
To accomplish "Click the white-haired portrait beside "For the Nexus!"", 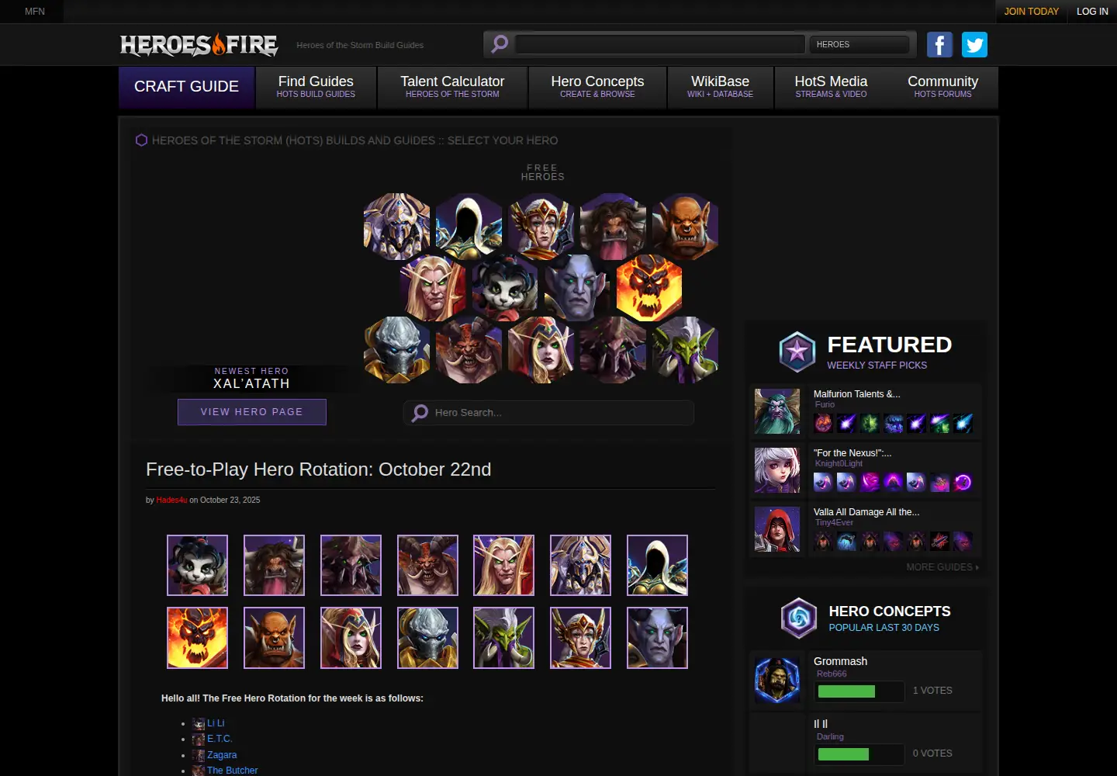I will (777, 470).
